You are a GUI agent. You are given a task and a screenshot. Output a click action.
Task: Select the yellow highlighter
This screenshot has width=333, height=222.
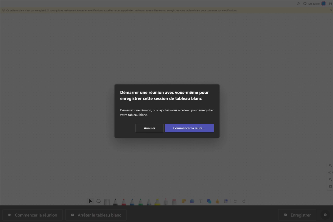pyautogui.click(x=157, y=201)
